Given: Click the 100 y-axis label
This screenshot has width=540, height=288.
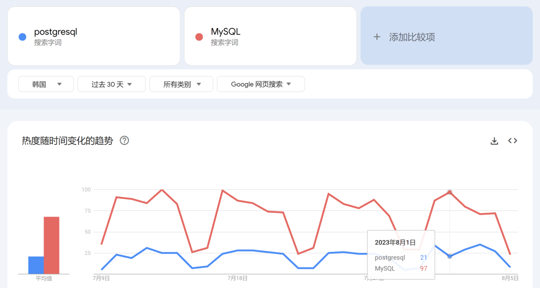Looking at the screenshot, I should [x=86, y=189].
